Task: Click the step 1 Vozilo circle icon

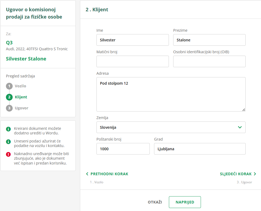Action: pyautogui.click(x=9, y=86)
